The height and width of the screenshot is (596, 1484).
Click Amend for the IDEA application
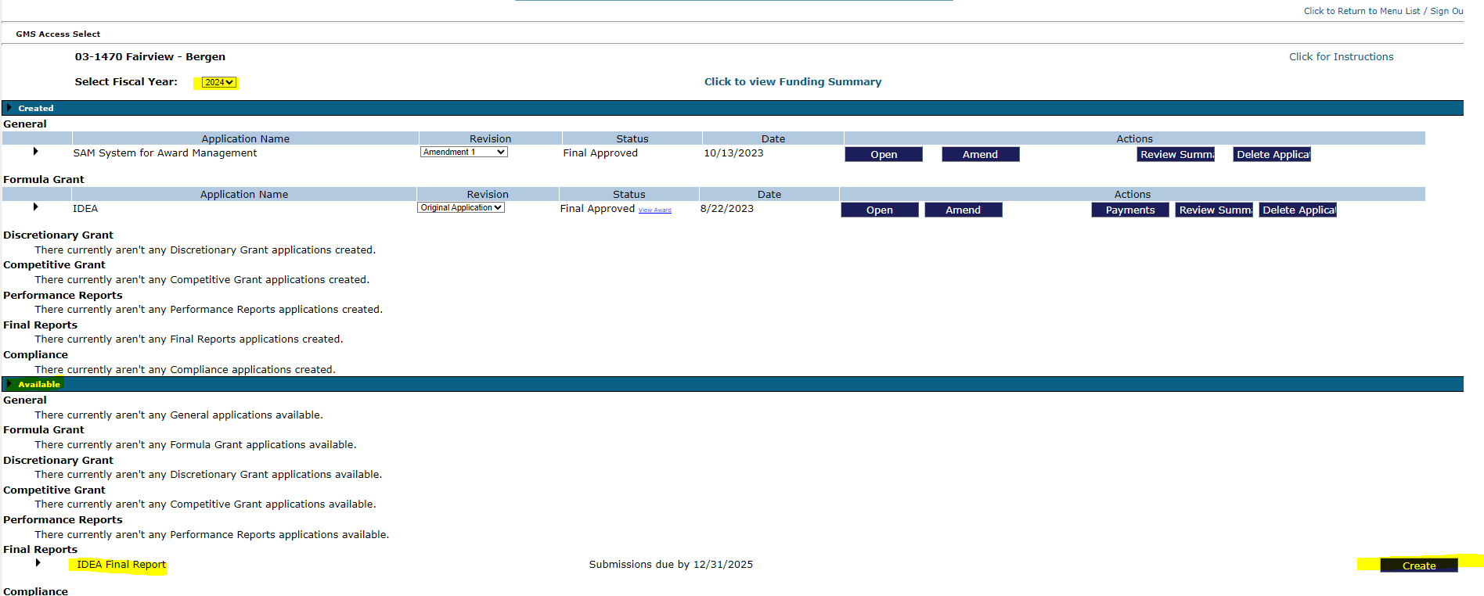[x=964, y=210]
